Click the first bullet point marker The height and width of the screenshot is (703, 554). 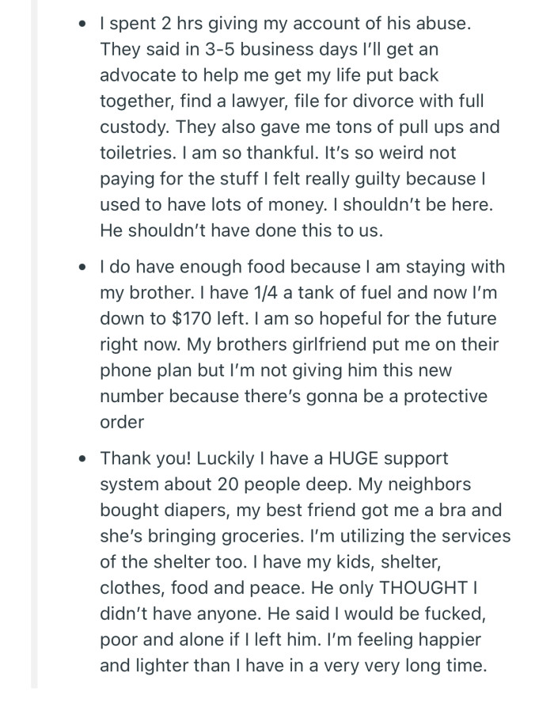(83, 25)
